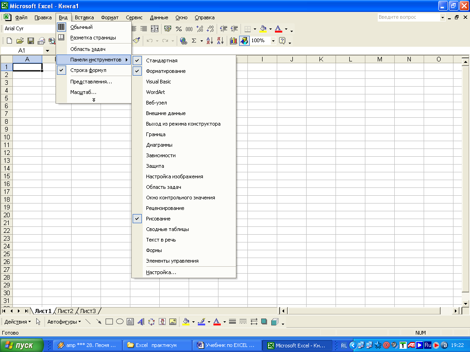The width and height of the screenshot is (470, 352).
Task: Choose Область задач in Вид menu
Action: coord(94,49)
